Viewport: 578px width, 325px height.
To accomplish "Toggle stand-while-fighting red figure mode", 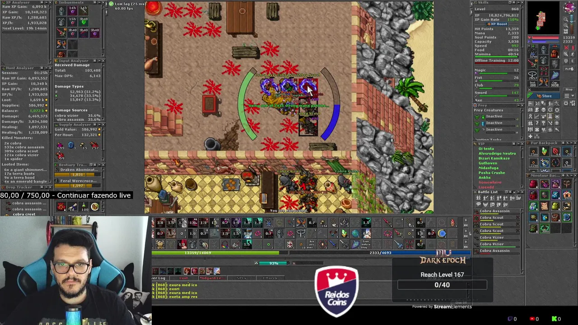I will coord(573,47).
